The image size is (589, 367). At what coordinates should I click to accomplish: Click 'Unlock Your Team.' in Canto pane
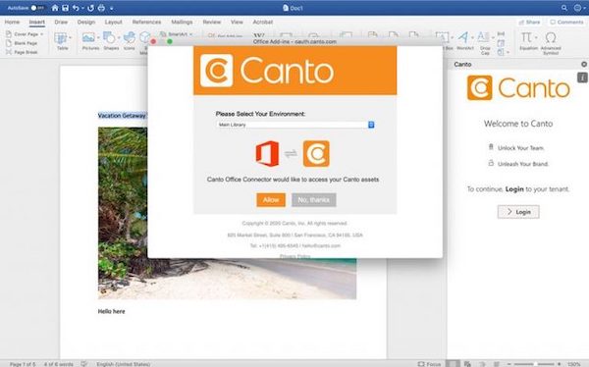pyautogui.click(x=520, y=148)
